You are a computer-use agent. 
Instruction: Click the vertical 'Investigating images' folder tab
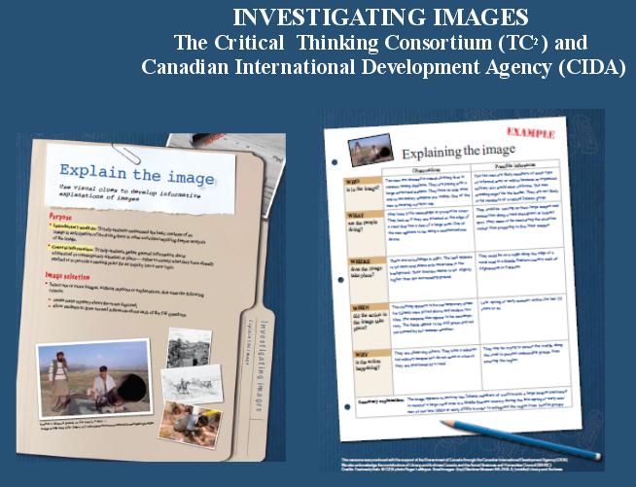click(262, 366)
